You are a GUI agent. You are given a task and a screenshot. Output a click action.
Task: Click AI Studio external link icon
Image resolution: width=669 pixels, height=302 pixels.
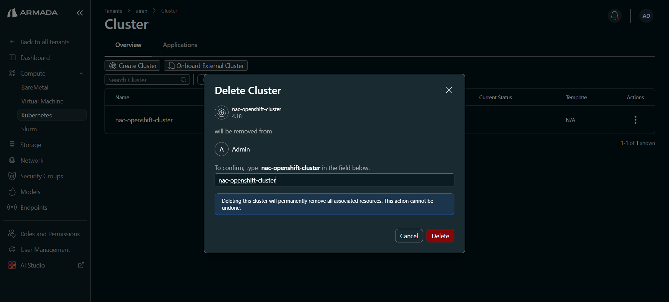[x=81, y=265]
